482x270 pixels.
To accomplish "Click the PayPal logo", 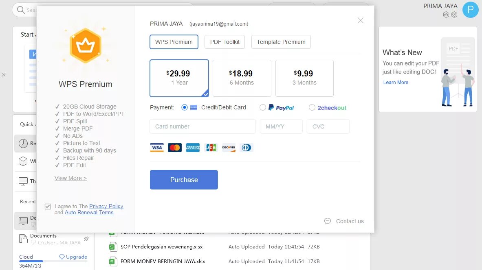I will coord(281,107).
